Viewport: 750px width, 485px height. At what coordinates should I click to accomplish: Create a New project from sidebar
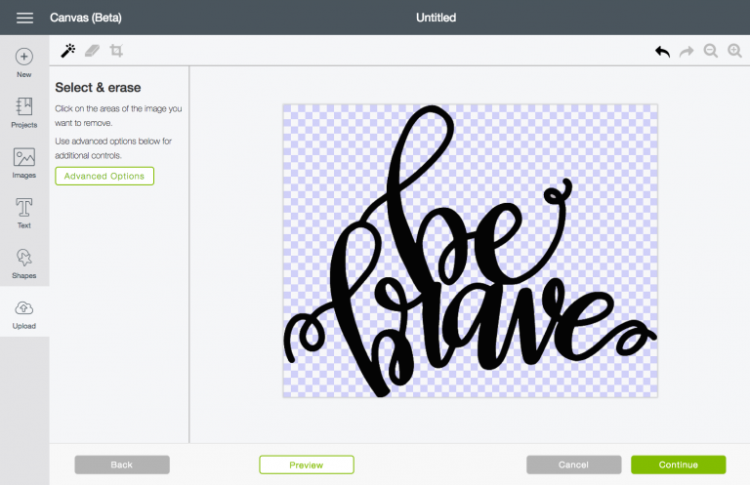tap(24, 63)
